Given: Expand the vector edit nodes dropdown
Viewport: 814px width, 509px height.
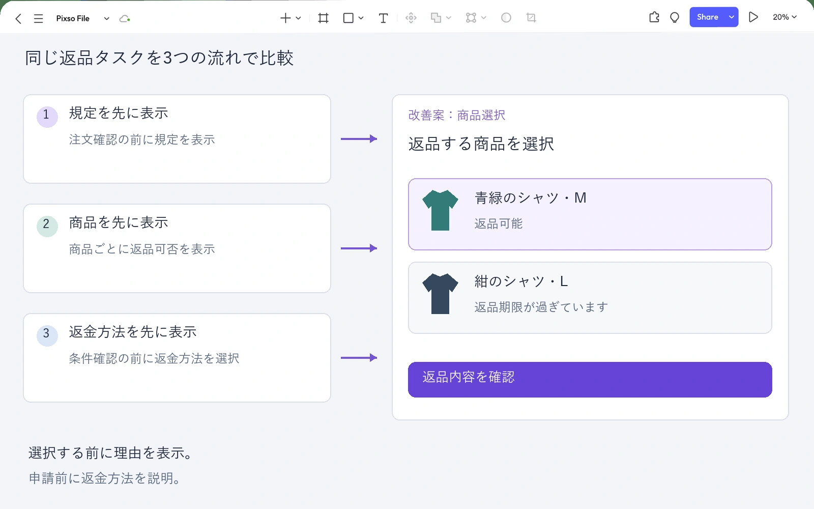Looking at the screenshot, I should (484, 18).
